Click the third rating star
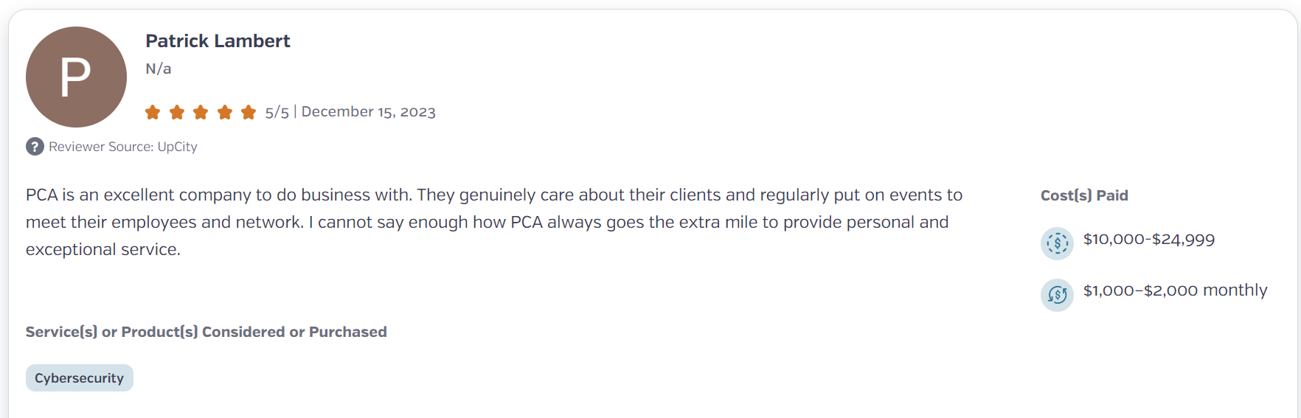The image size is (1301, 418). coord(201,112)
